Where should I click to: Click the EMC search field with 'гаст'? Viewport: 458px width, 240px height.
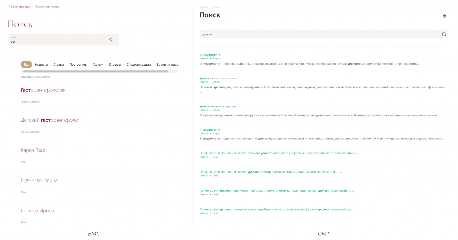[x=57, y=41]
